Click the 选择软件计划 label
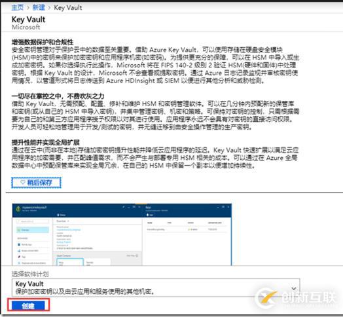Viewport: 343px width, 317px height. 30,274
